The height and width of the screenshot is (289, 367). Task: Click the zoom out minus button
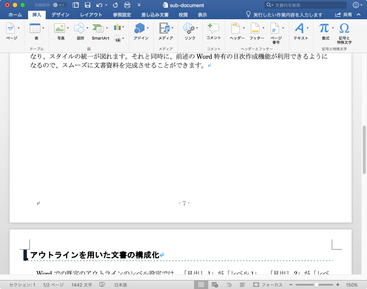click(291, 284)
